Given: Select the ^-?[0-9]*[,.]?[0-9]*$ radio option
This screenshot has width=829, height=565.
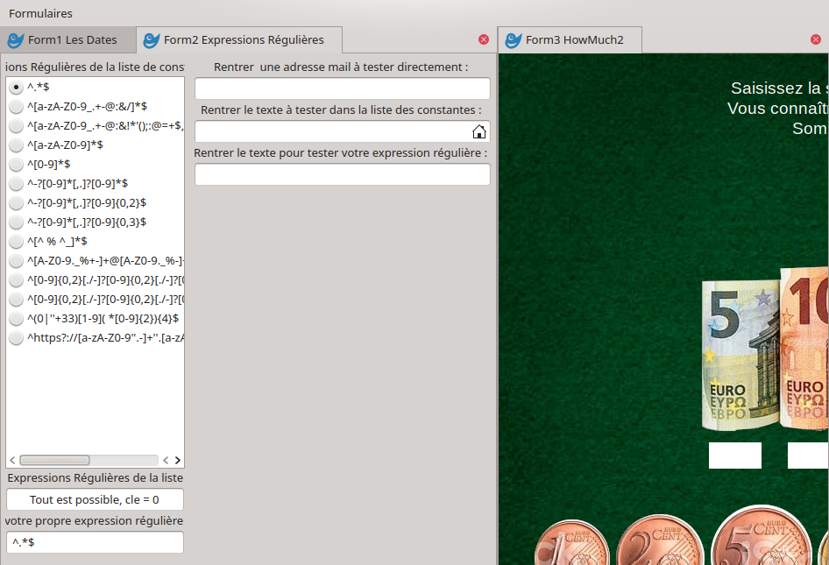Looking at the screenshot, I should pos(16,184).
